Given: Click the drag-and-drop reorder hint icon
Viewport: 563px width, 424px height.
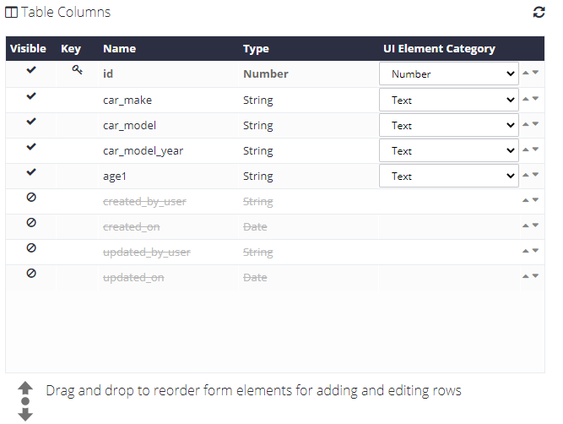Looking at the screenshot, I should coord(25,401).
